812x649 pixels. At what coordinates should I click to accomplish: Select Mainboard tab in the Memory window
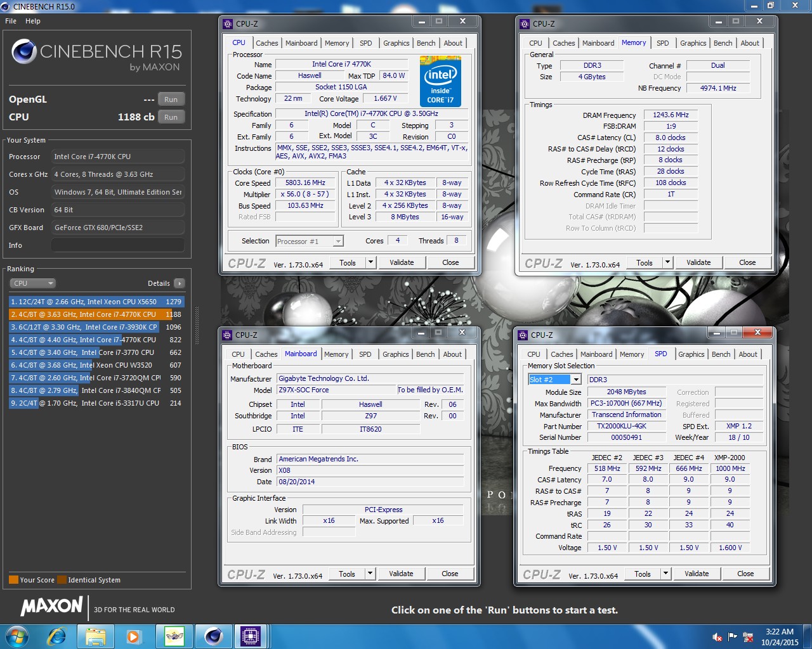[598, 43]
